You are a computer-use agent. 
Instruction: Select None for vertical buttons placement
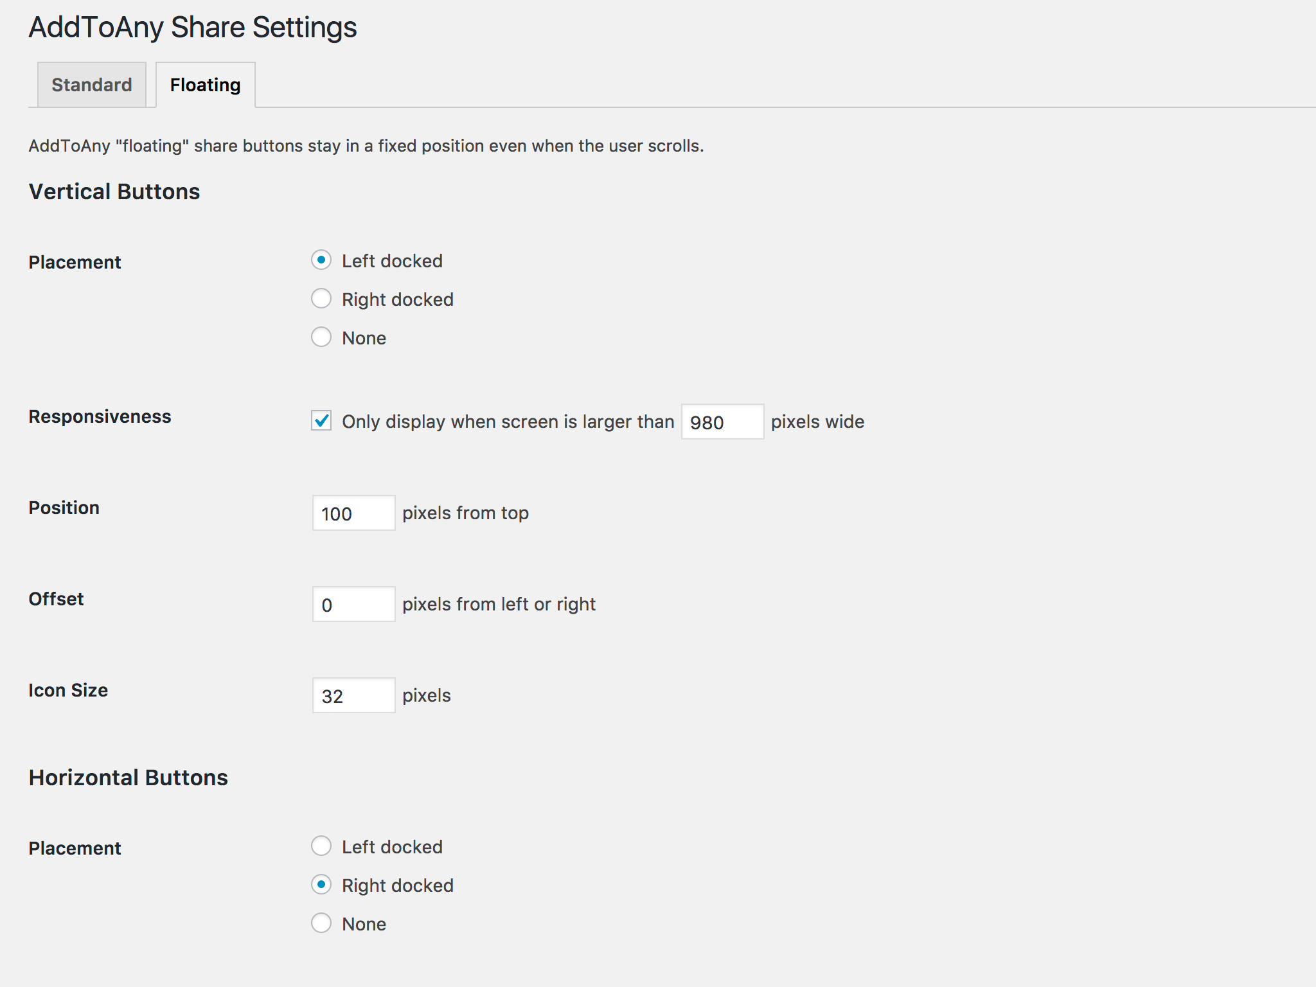pos(321,337)
